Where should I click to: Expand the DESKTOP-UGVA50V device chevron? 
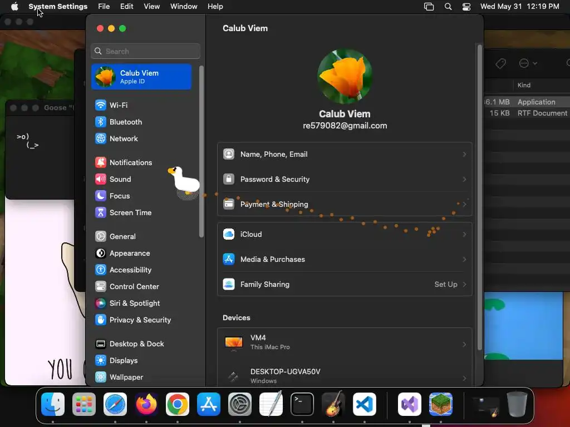(464, 378)
